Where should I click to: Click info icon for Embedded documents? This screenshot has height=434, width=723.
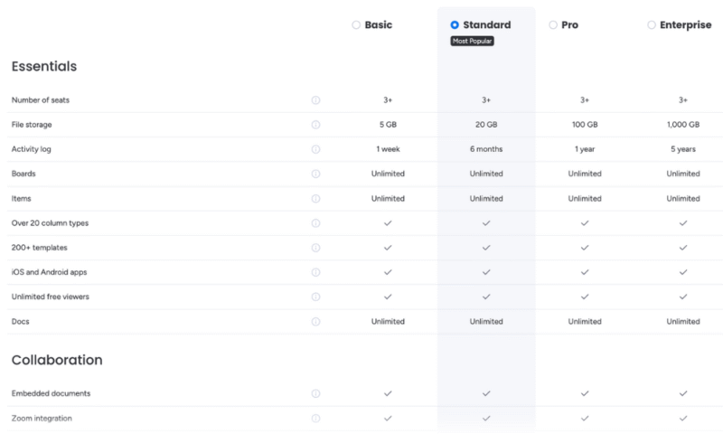pyautogui.click(x=316, y=393)
